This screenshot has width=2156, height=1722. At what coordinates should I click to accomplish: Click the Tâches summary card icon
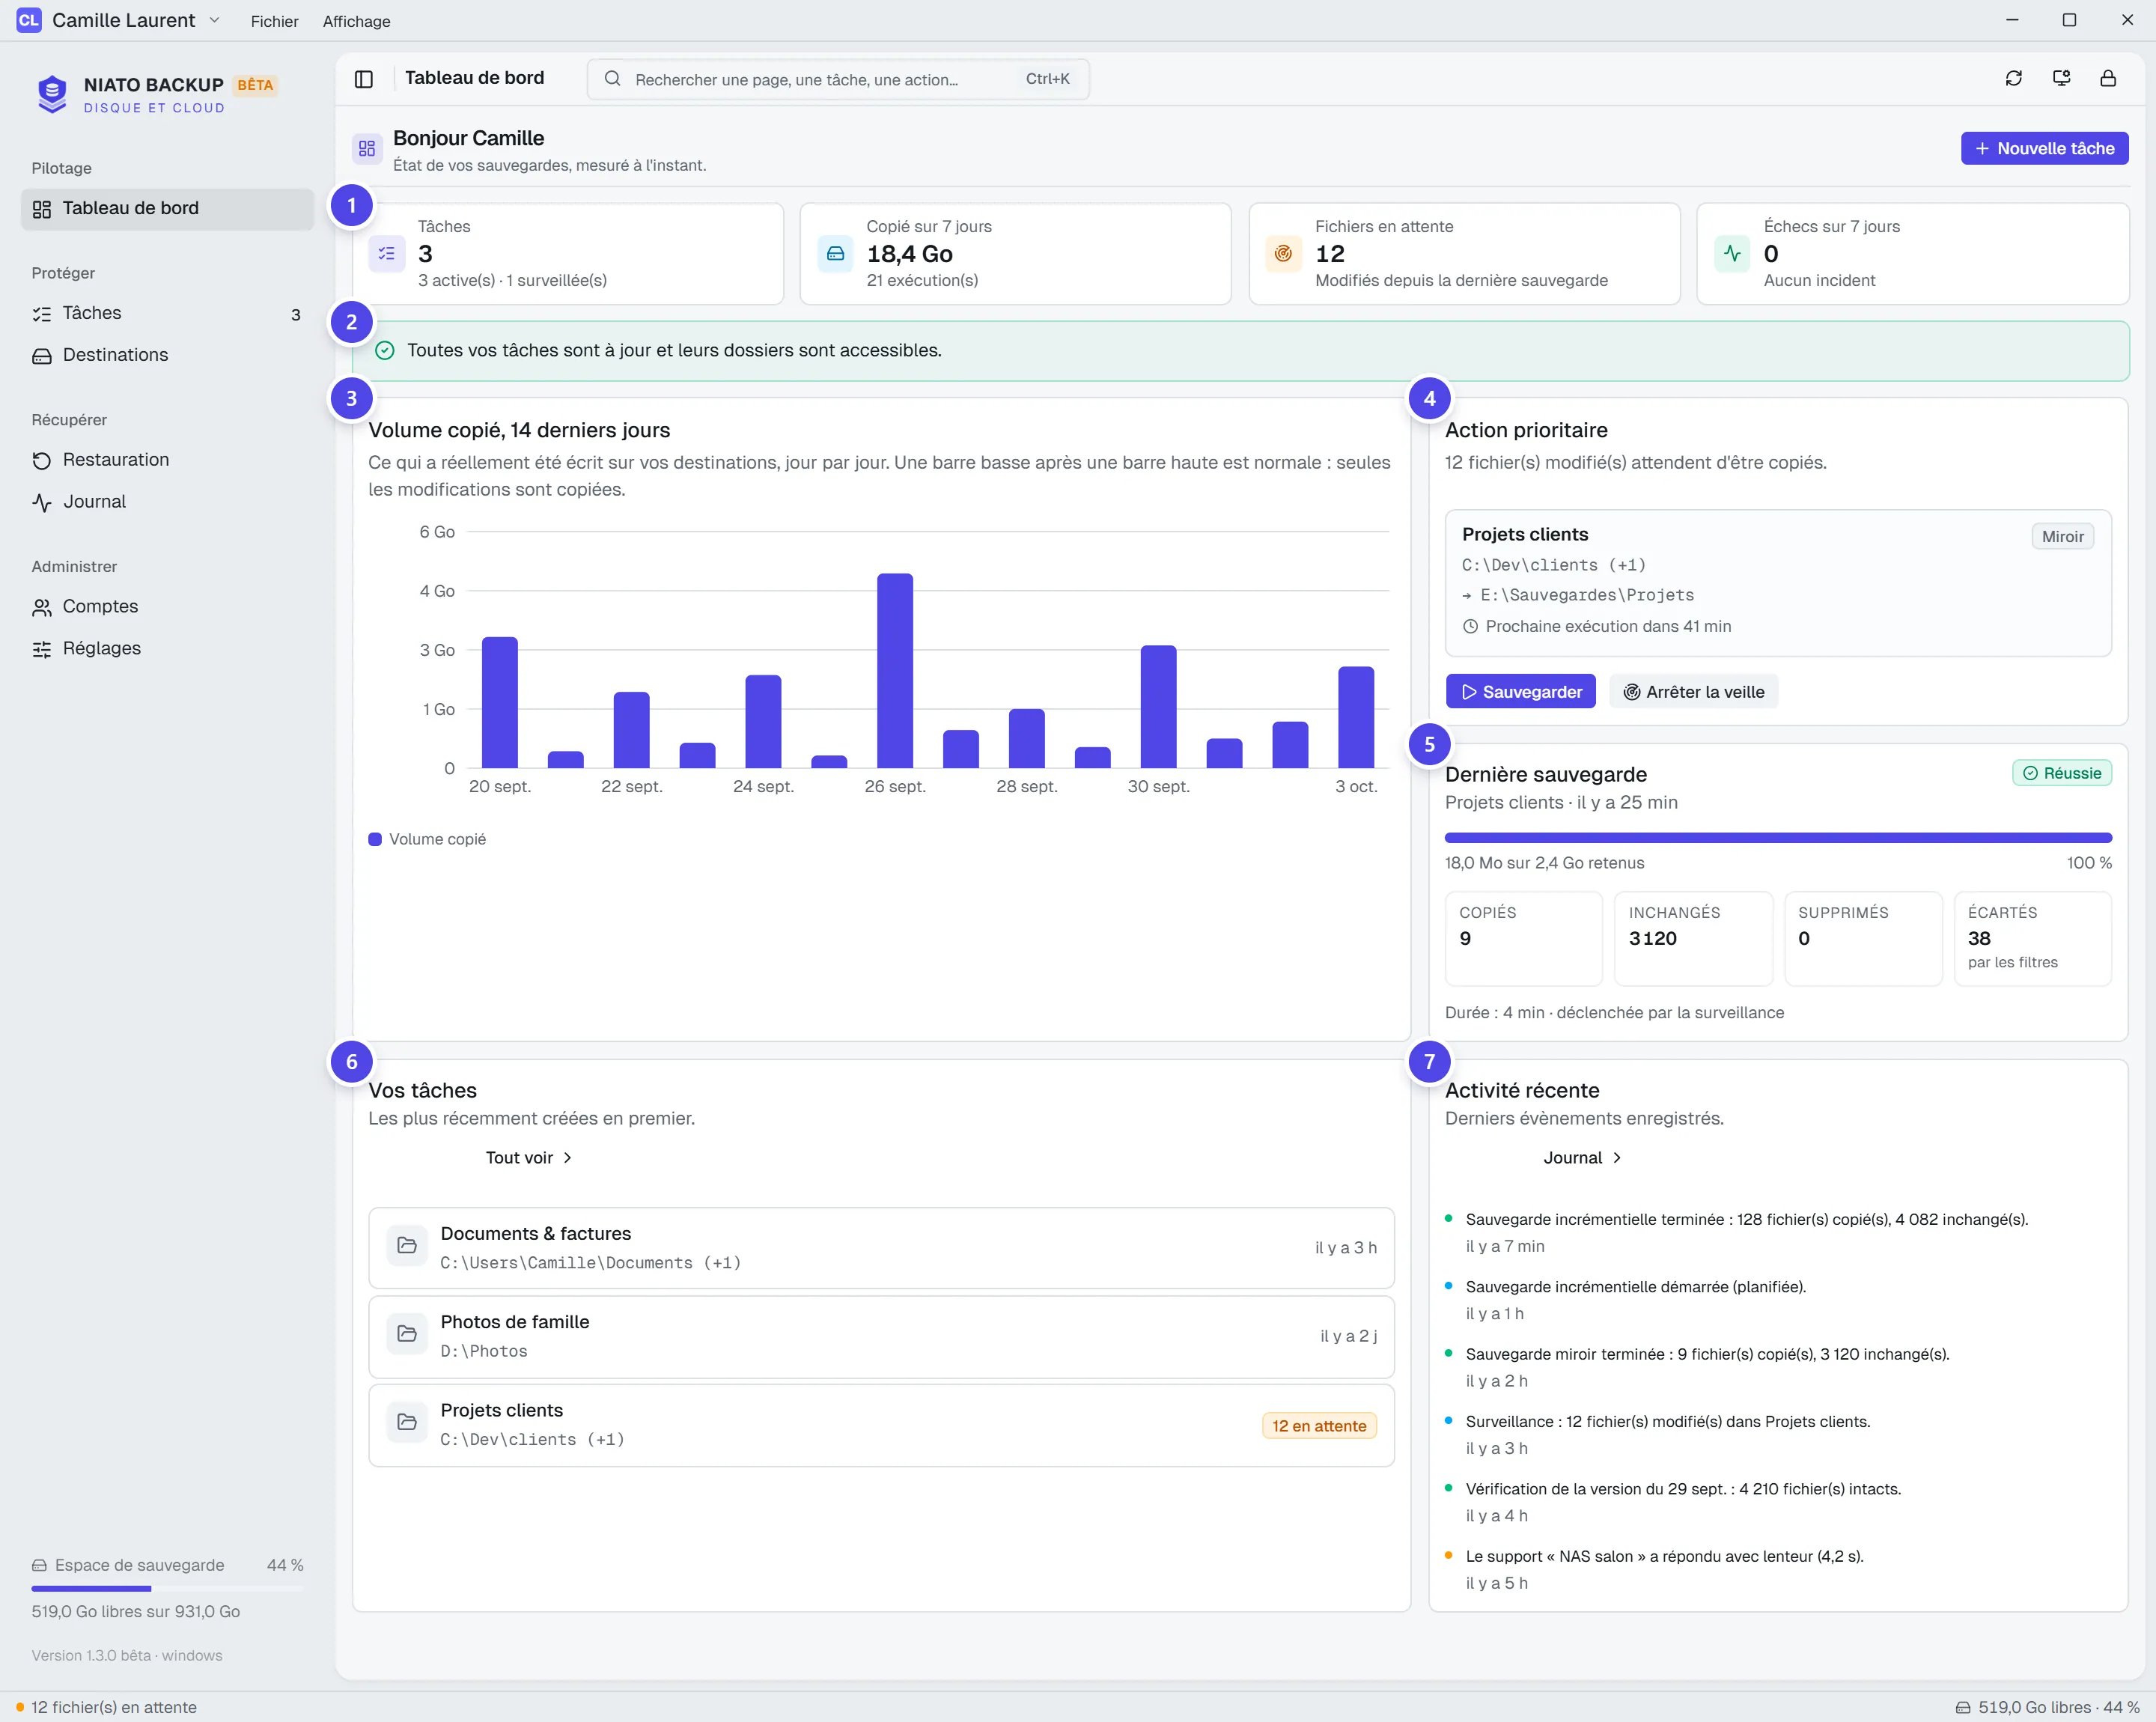387,254
